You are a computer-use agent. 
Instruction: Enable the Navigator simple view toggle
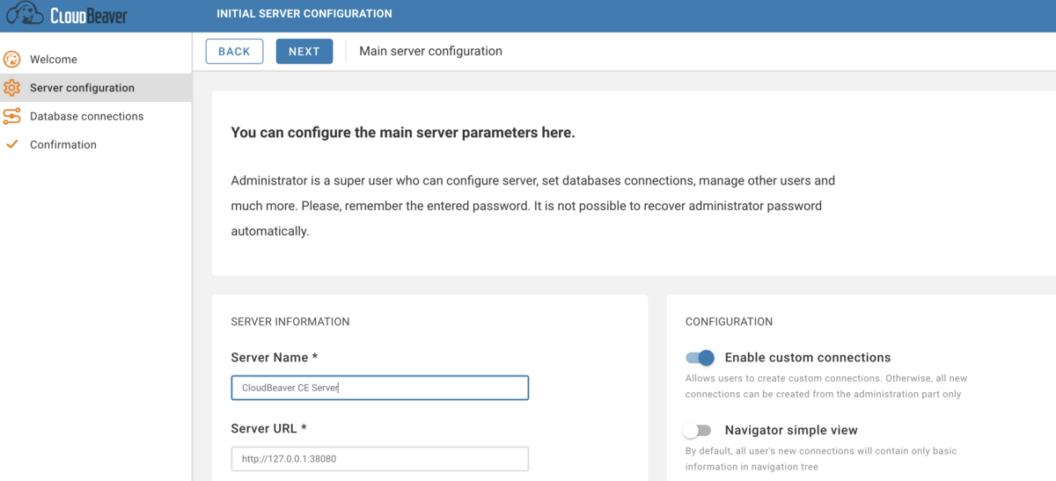(698, 430)
